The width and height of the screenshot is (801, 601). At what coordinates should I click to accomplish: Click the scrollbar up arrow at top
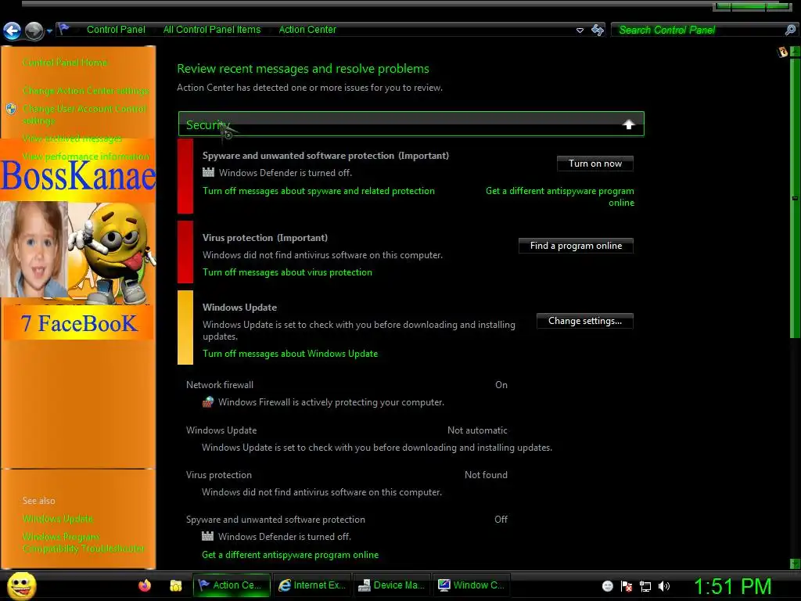coord(795,51)
